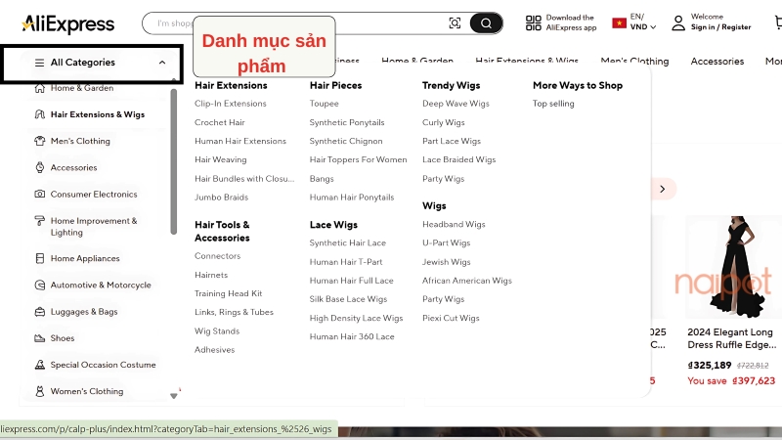Click the Sign in / Register link
This screenshot has height=440, width=782.
[720, 27]
